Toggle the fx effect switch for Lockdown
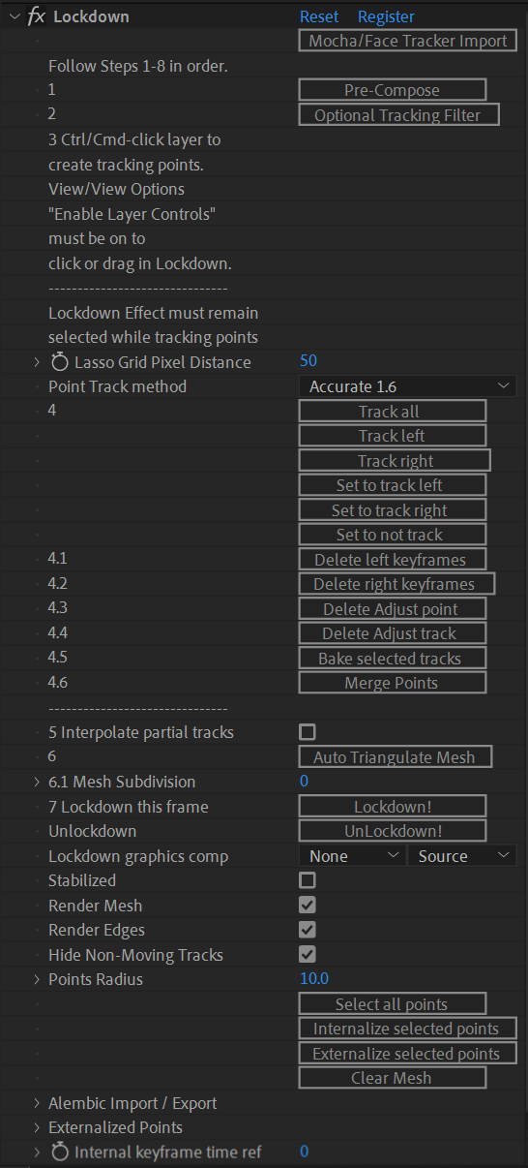Image resolution: width=528 pixels, height=1168 pixels. [36, 16]
